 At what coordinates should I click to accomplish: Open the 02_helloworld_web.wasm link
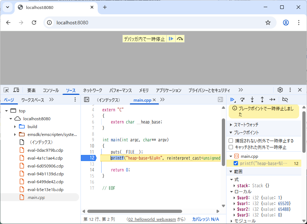[152, 219]
